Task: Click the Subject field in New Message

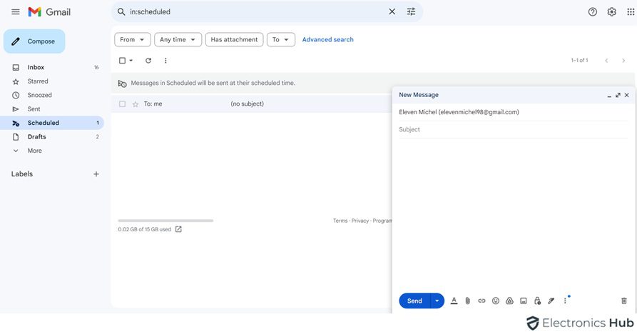Action: point(514,129)
